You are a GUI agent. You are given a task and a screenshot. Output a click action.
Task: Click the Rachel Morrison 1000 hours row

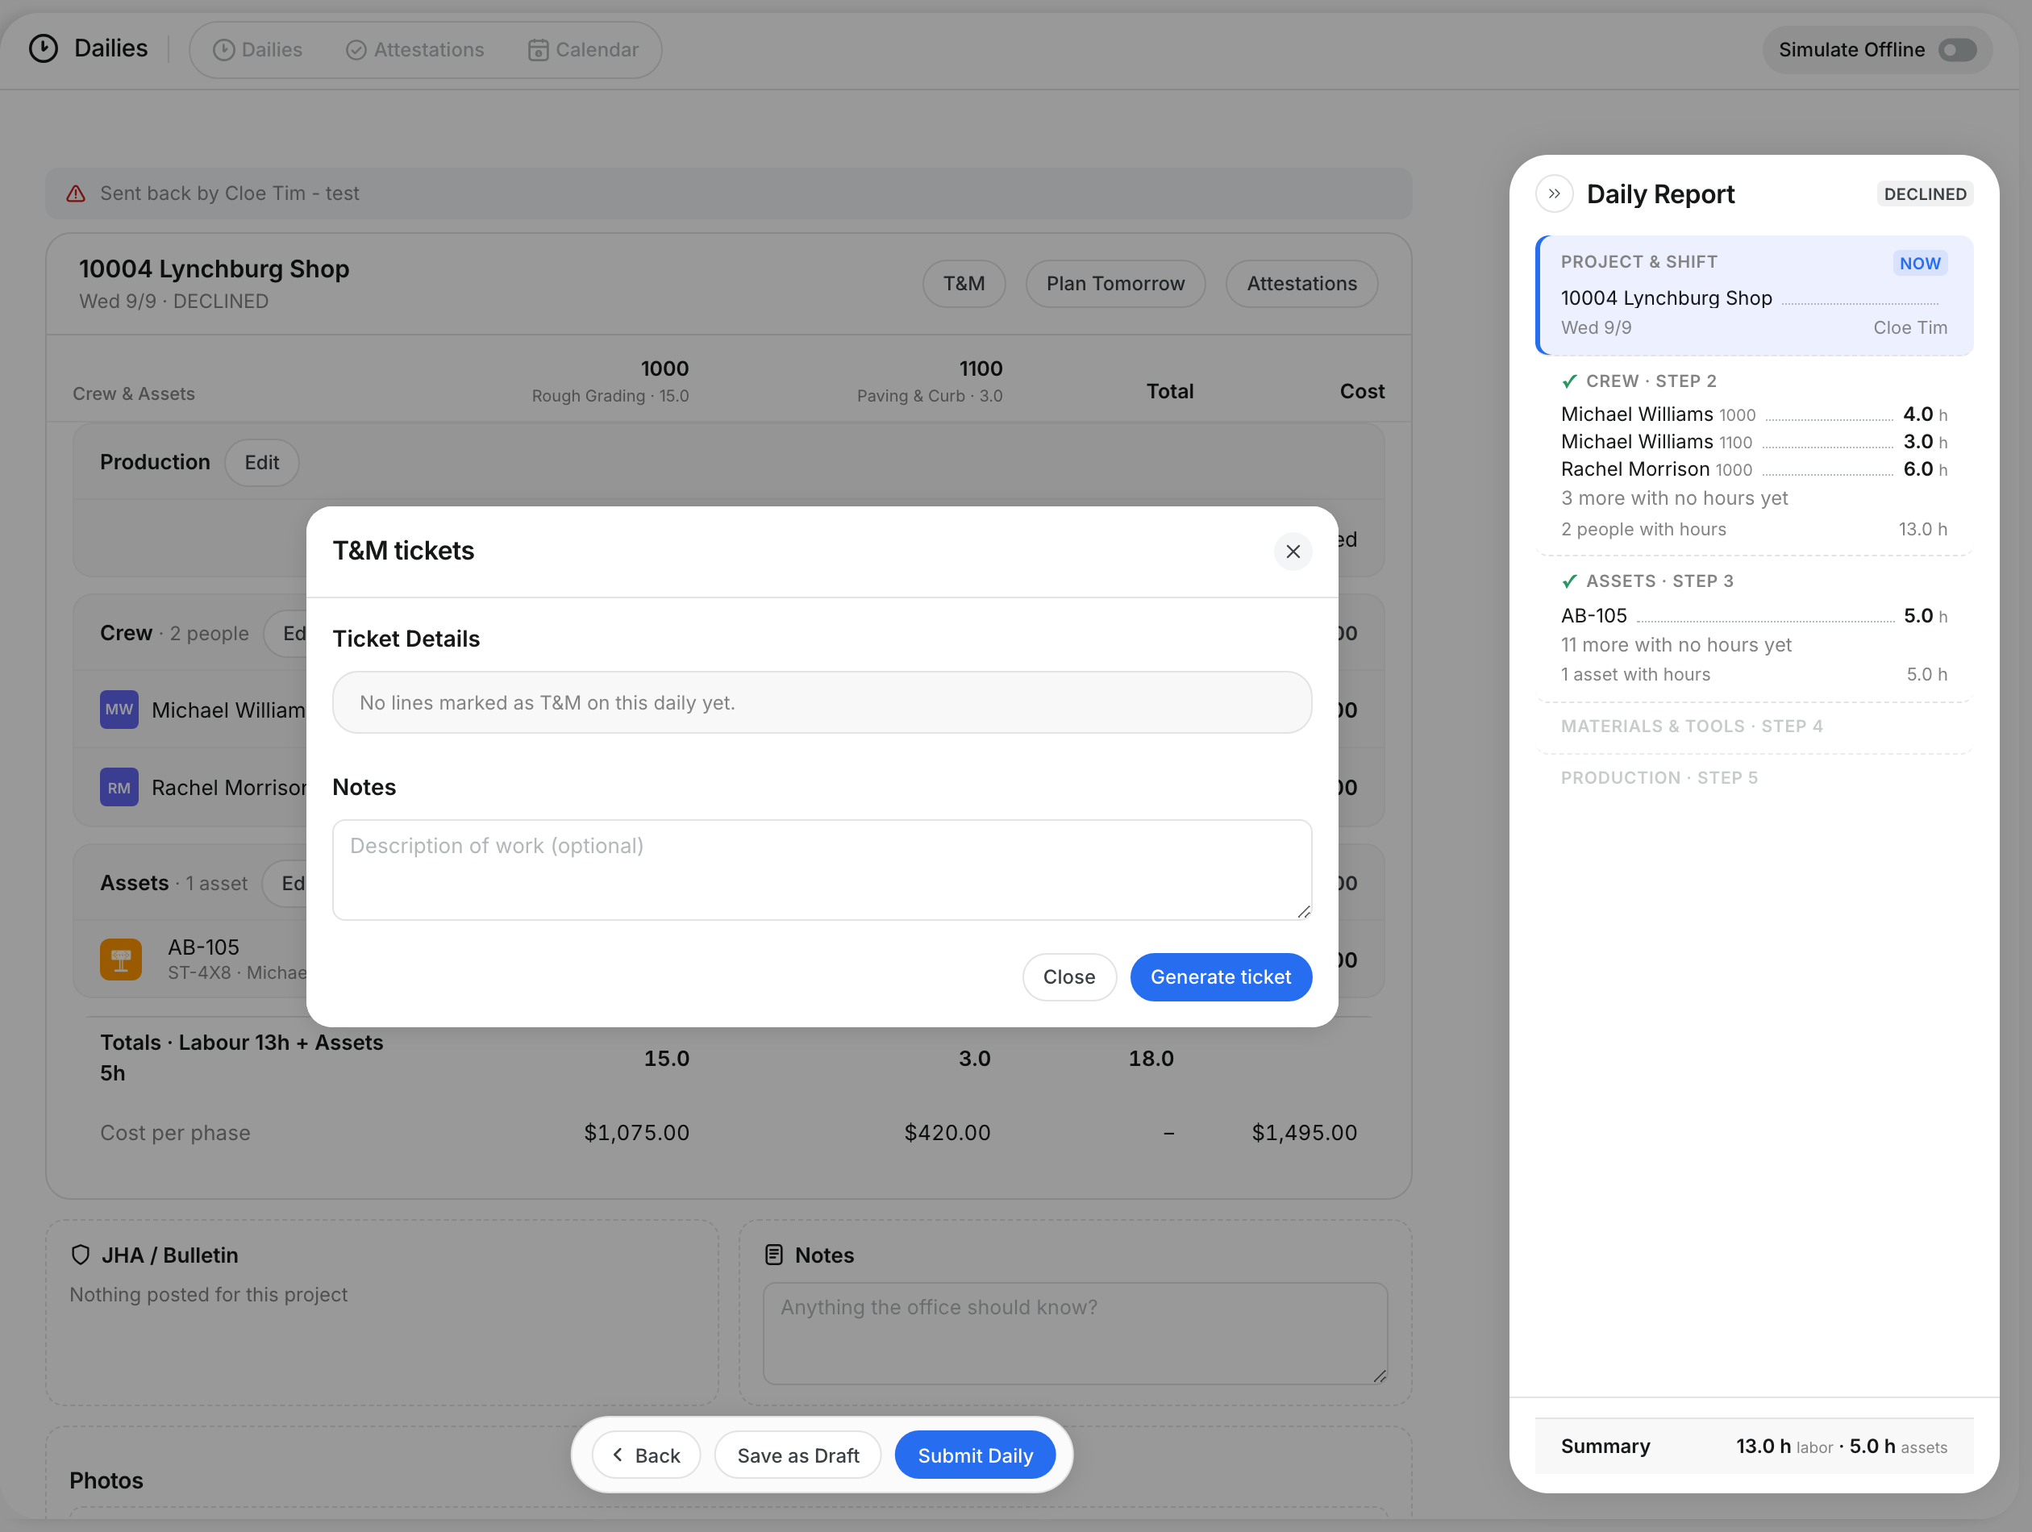click(1754, 469)
